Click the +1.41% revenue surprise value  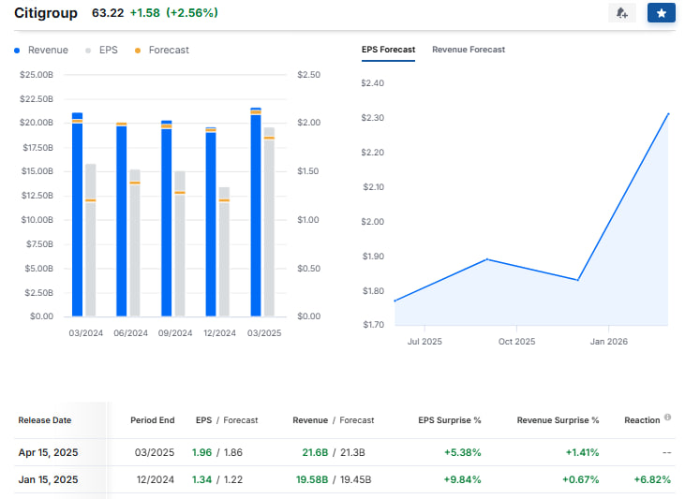582,452
